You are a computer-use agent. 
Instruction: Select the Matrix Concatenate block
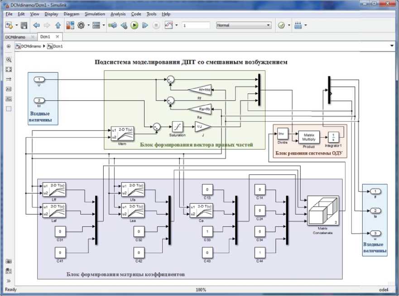323,211
